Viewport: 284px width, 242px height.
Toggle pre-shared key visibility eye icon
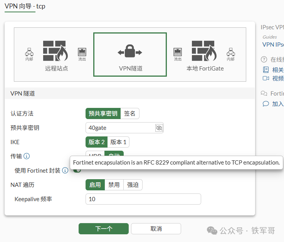(159, 128)
